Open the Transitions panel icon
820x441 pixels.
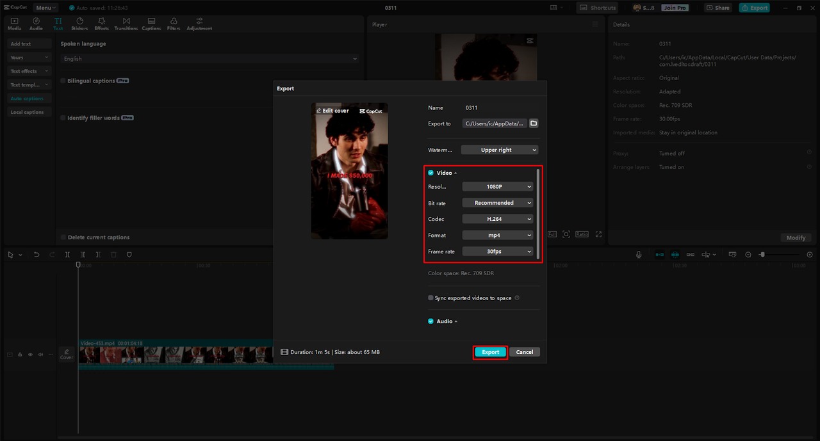126,24
